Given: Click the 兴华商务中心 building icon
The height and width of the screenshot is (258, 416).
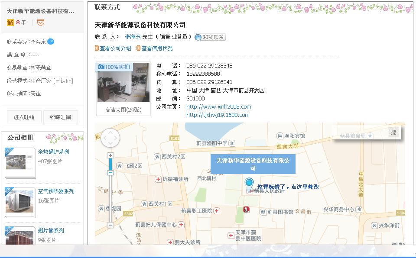Looking at the screenshot, I should pyautogui.click(x=359, y=210).
